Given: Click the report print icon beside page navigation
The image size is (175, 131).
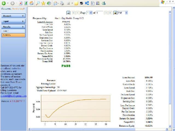Looking at the screenshot, I should tap(68, 13).
